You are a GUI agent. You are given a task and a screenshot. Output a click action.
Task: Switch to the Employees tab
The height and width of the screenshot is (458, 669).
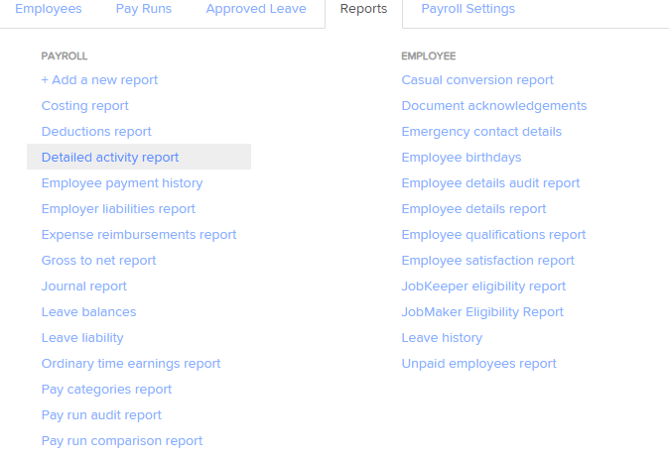(x=48, y=9)
